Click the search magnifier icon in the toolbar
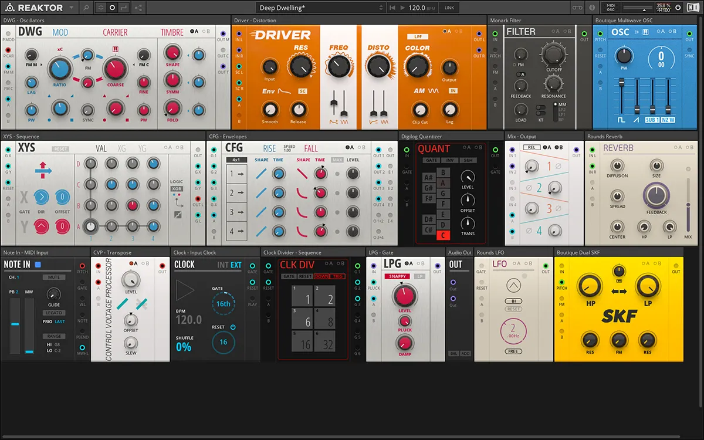 [x=86, y=7]
